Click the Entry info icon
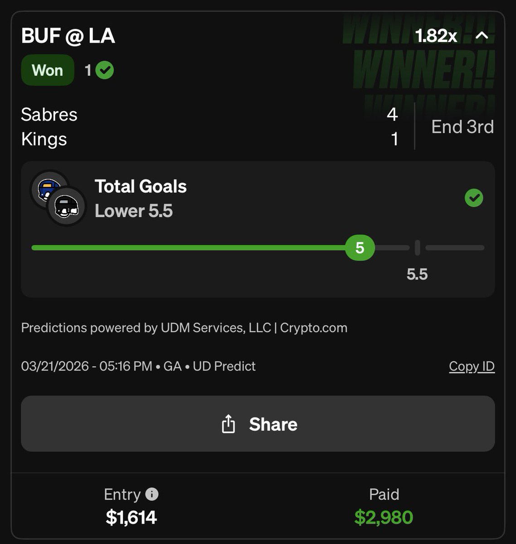The image size is (516, 544). pos(152,494)
